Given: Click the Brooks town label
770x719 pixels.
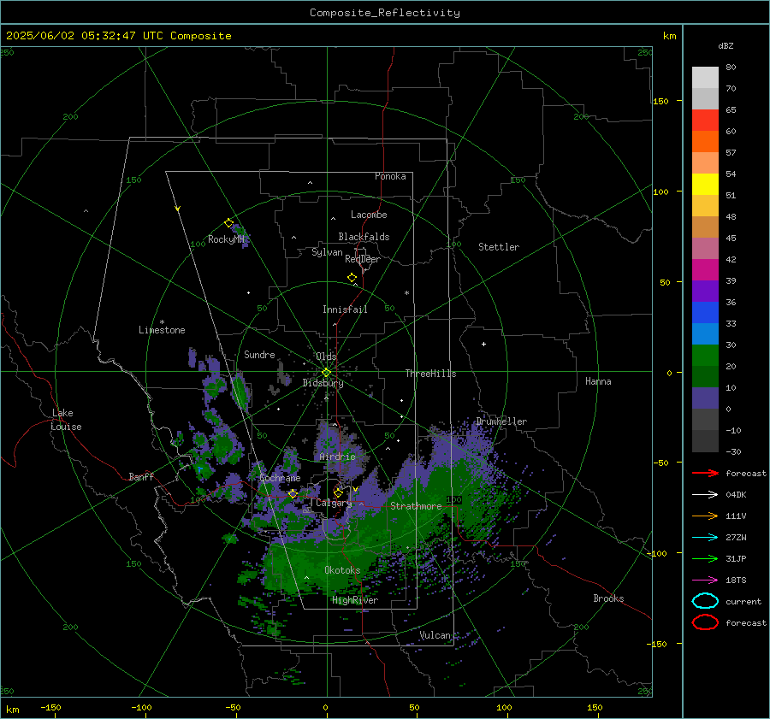Looking at the screenshot, I should 608,598.
